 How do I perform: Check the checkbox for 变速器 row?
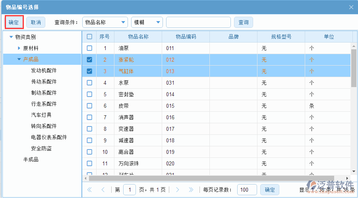coord(89,129)
